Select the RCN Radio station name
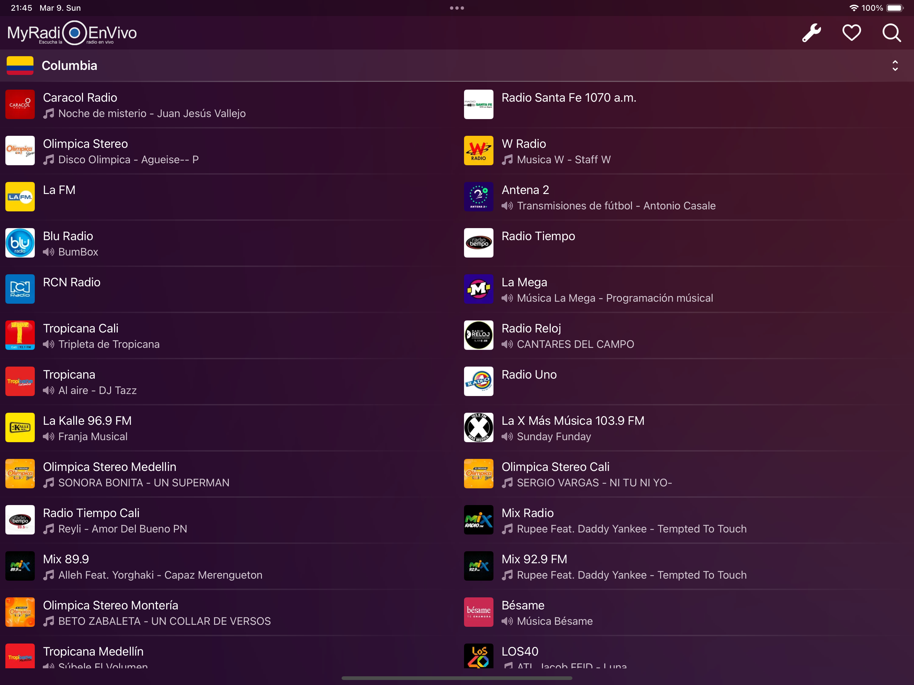914x685 pixels. (x=72, y=282)
